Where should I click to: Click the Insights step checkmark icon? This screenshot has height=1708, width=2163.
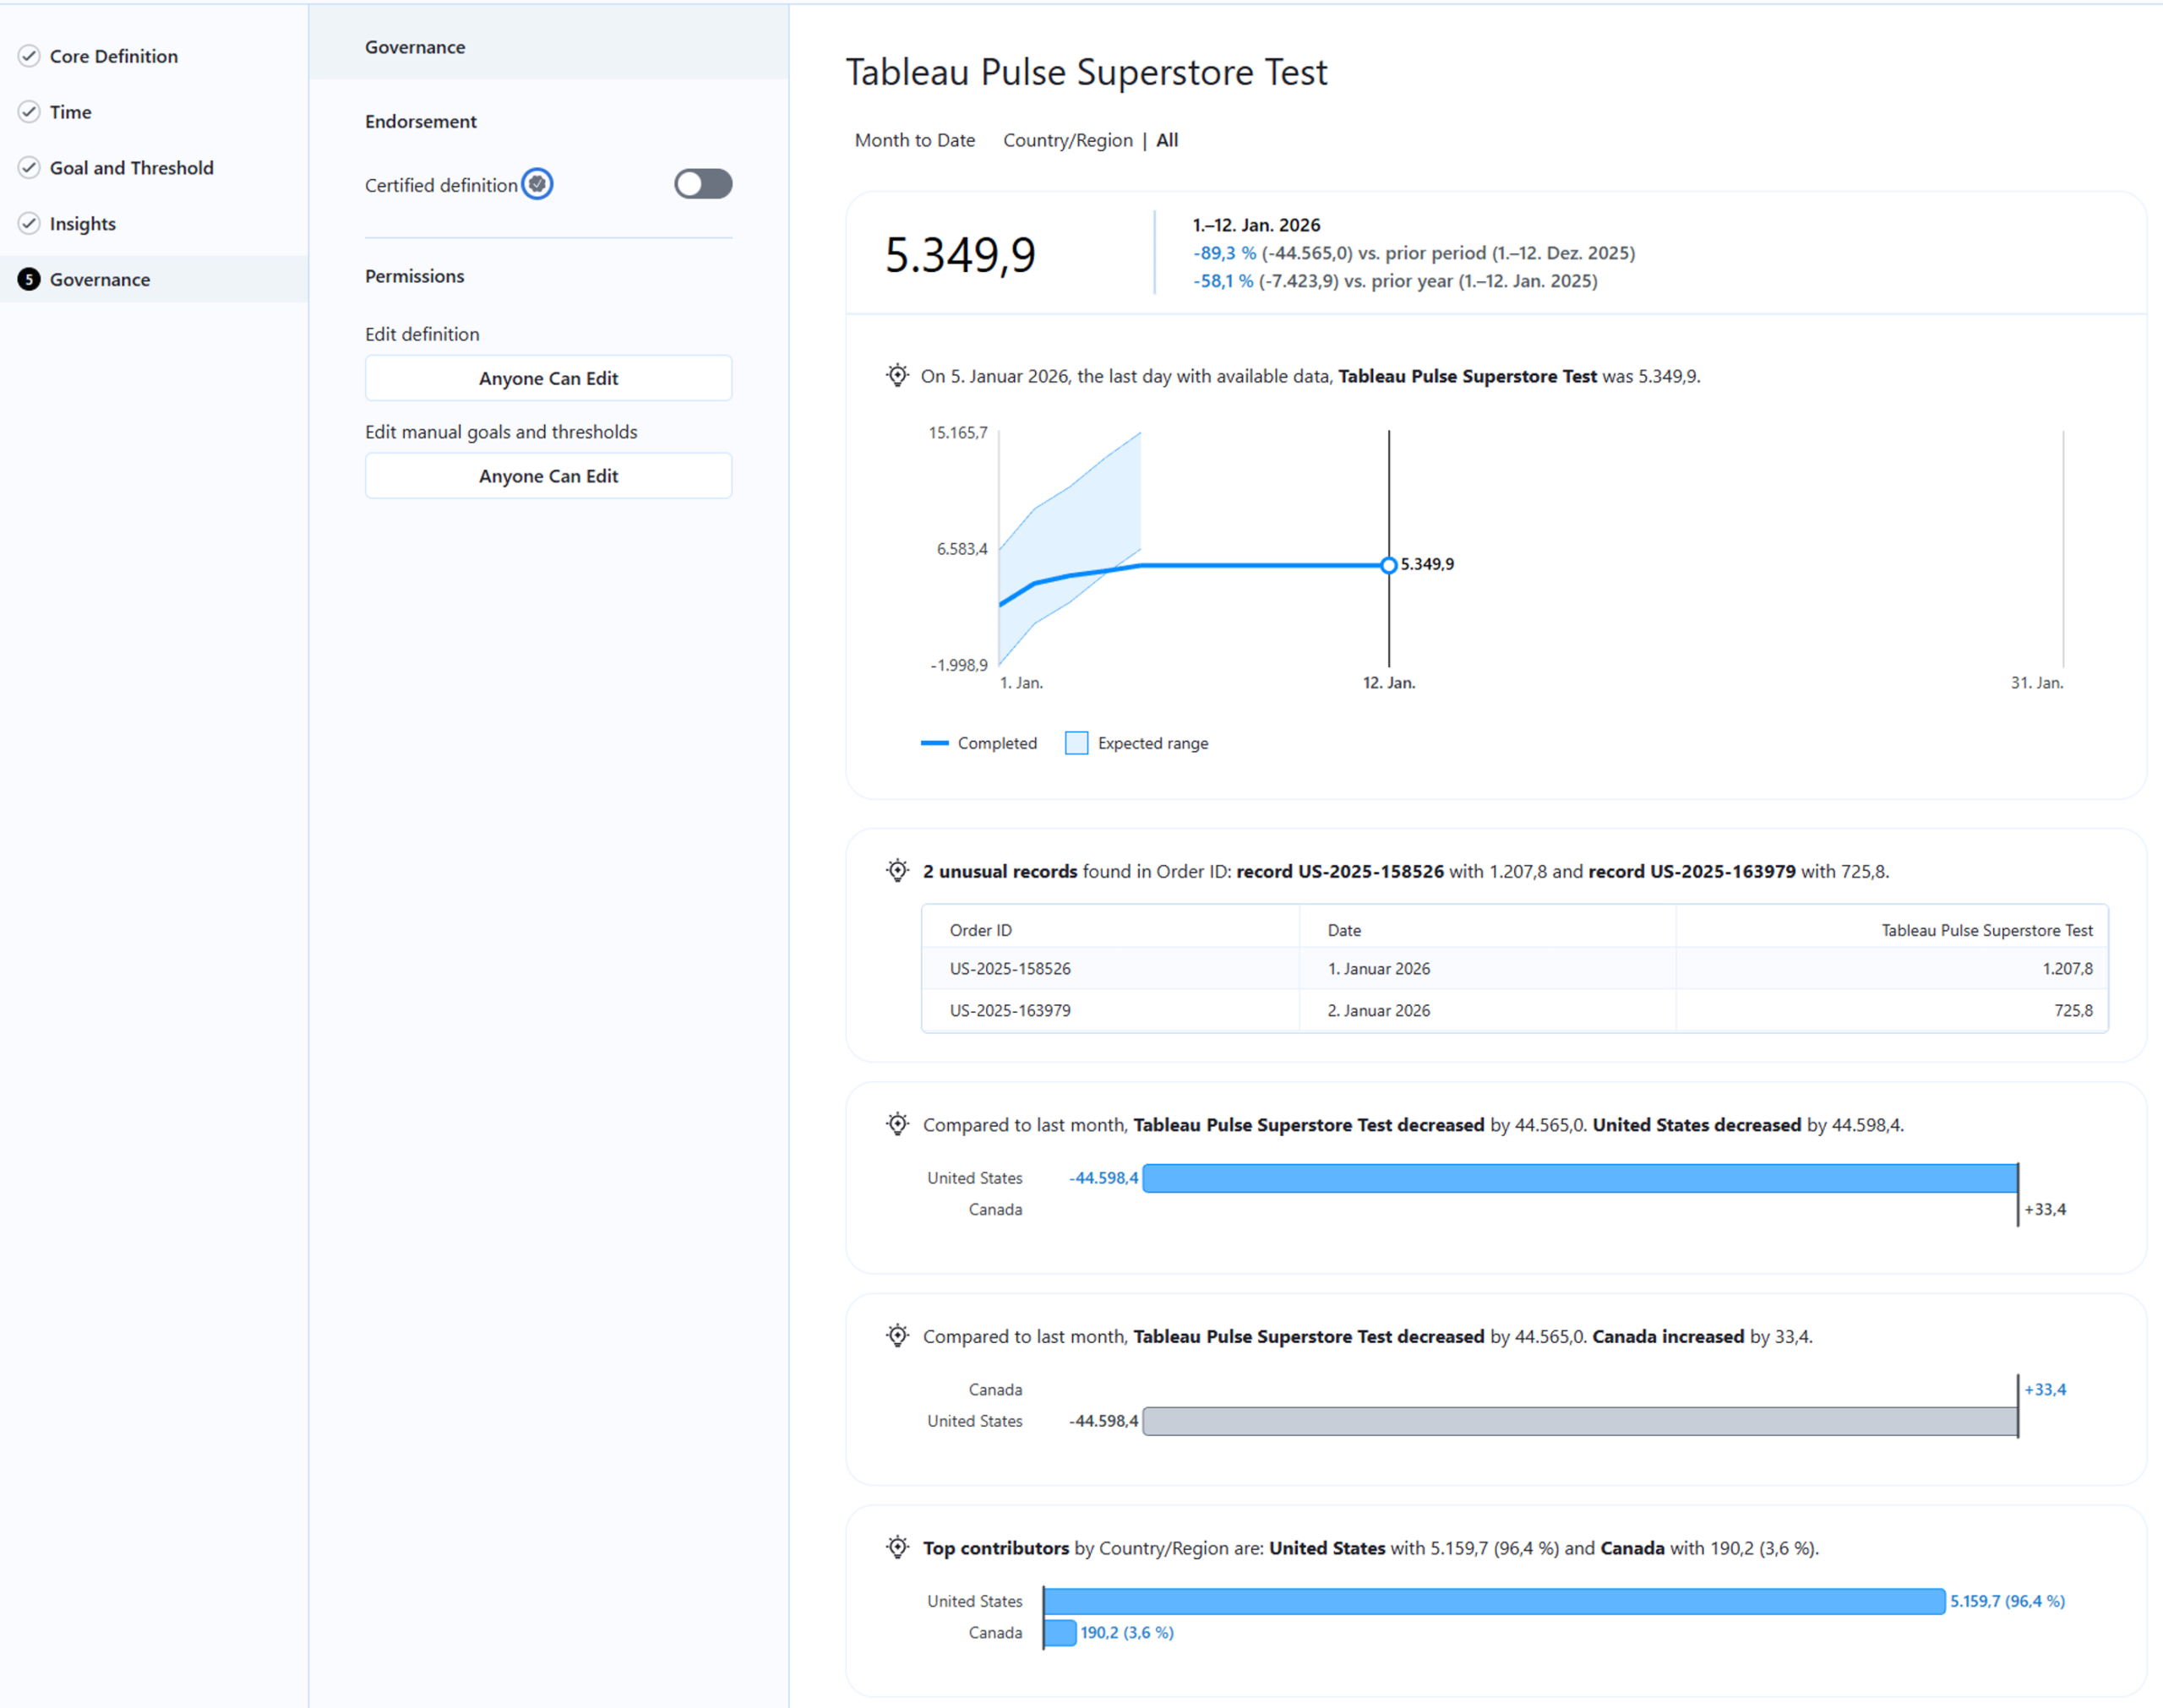click(29, 224)
